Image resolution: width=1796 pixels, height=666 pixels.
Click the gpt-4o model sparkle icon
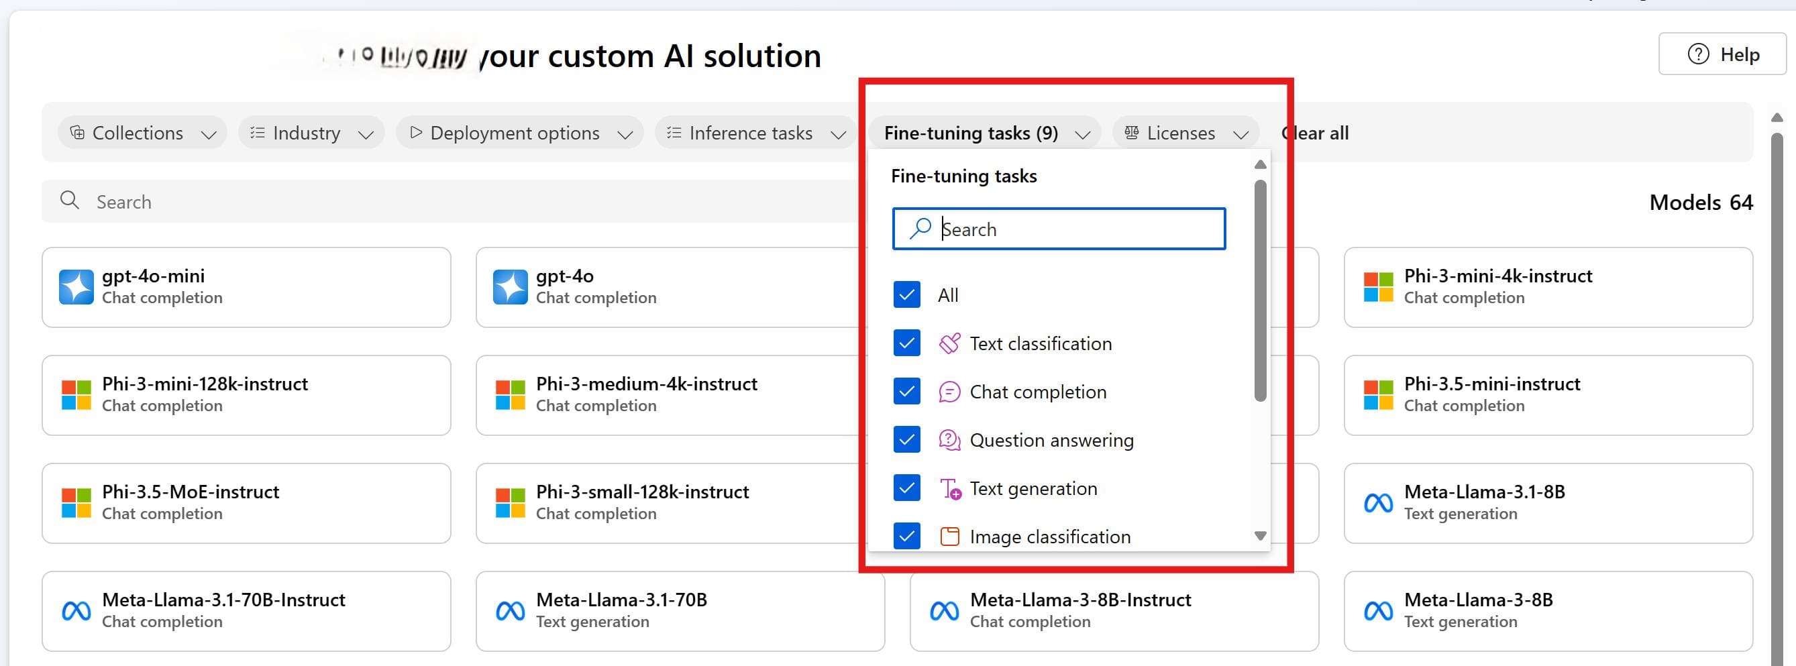511,287
